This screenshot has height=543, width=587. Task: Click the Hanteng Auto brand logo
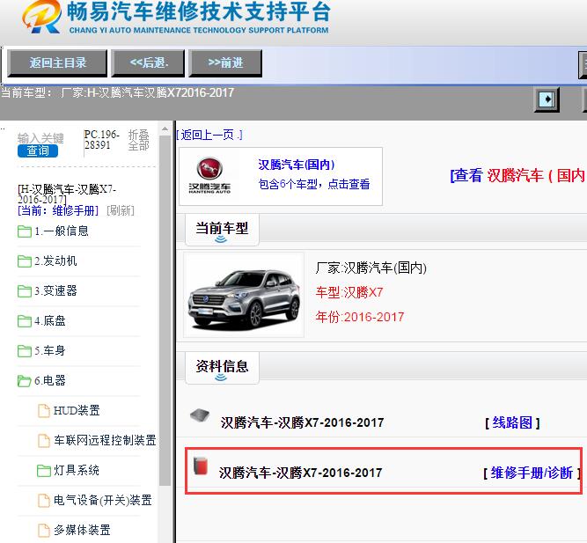pyautogui.click(x=209, y=175)
